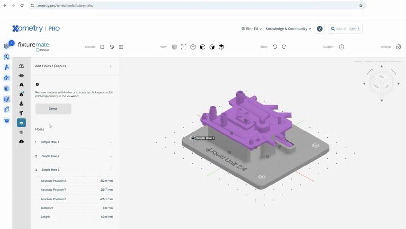Rotate view left with left arrow

pyautogui.click(x=364, y=84)
